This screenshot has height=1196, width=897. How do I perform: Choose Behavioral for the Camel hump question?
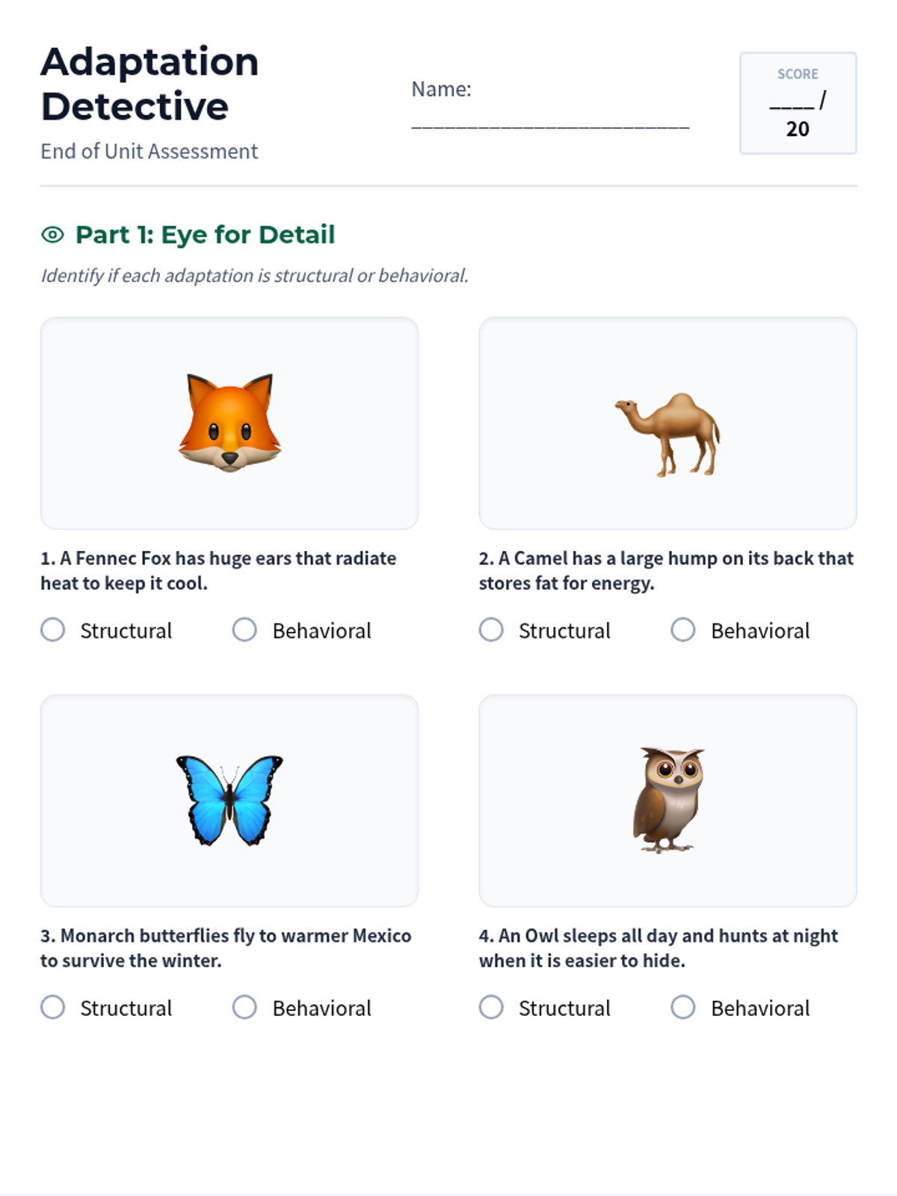coord(682,630)
